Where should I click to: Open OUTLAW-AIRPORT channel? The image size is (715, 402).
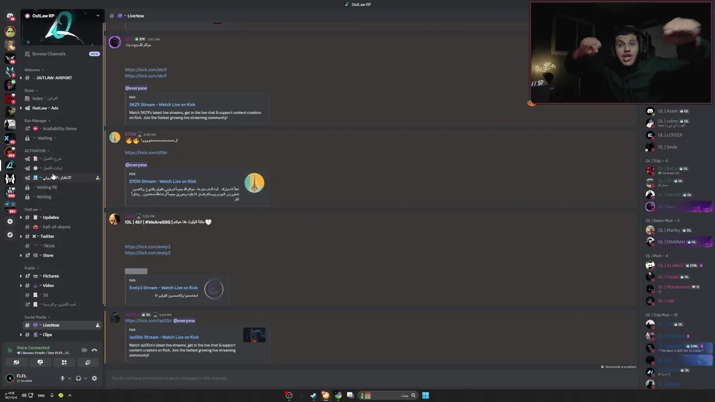click(61, 78)
